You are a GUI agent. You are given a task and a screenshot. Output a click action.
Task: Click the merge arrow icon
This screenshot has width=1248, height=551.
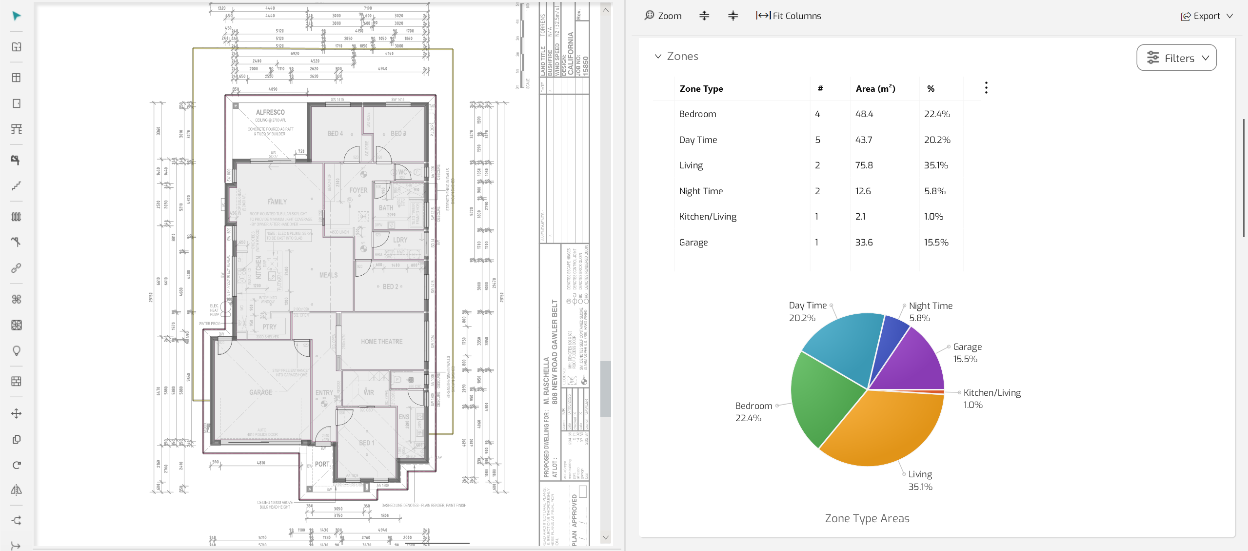16,545
